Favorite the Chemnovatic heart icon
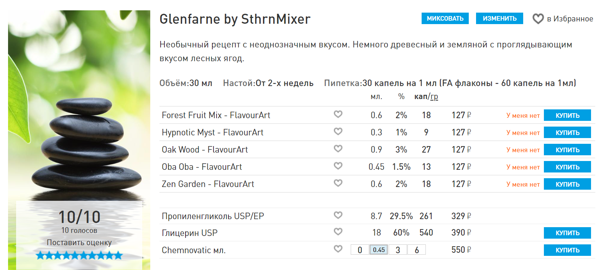601x270 pixels. coord(338,249)
